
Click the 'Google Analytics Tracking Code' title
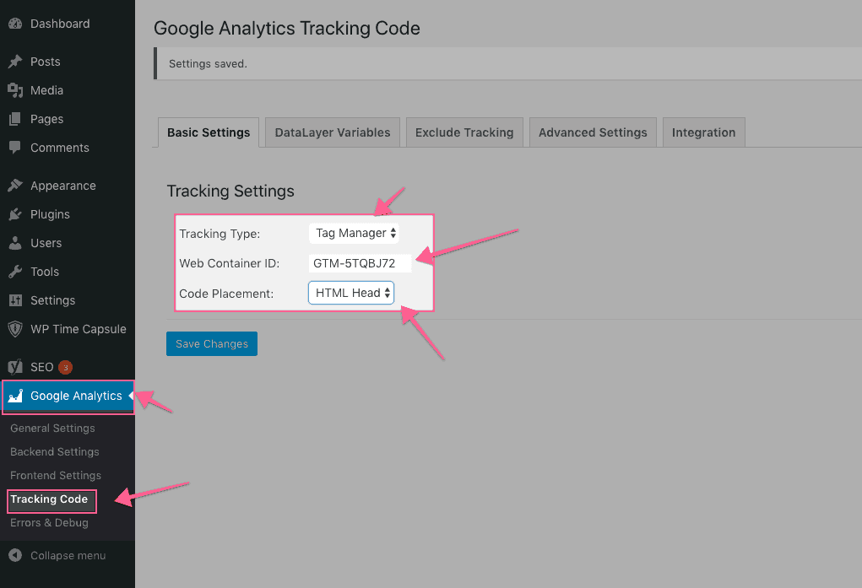click(x=286, y=28)
